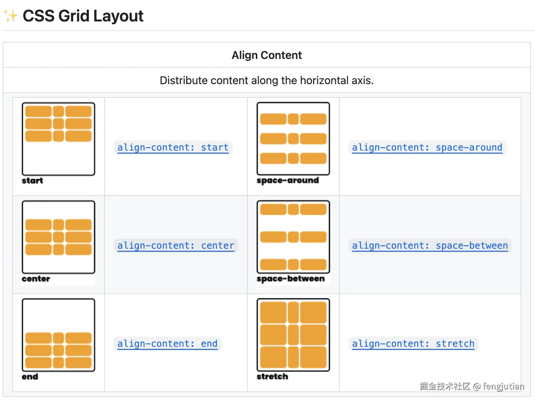Click the Align Content table header

[x=266, y=55]
